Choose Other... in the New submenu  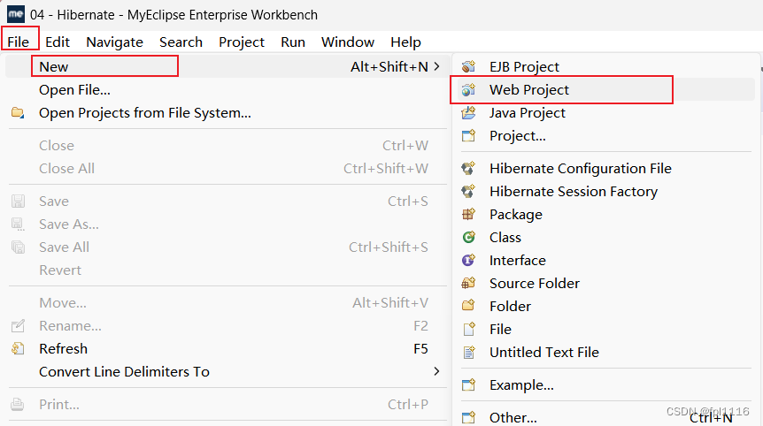coord(605,417)
